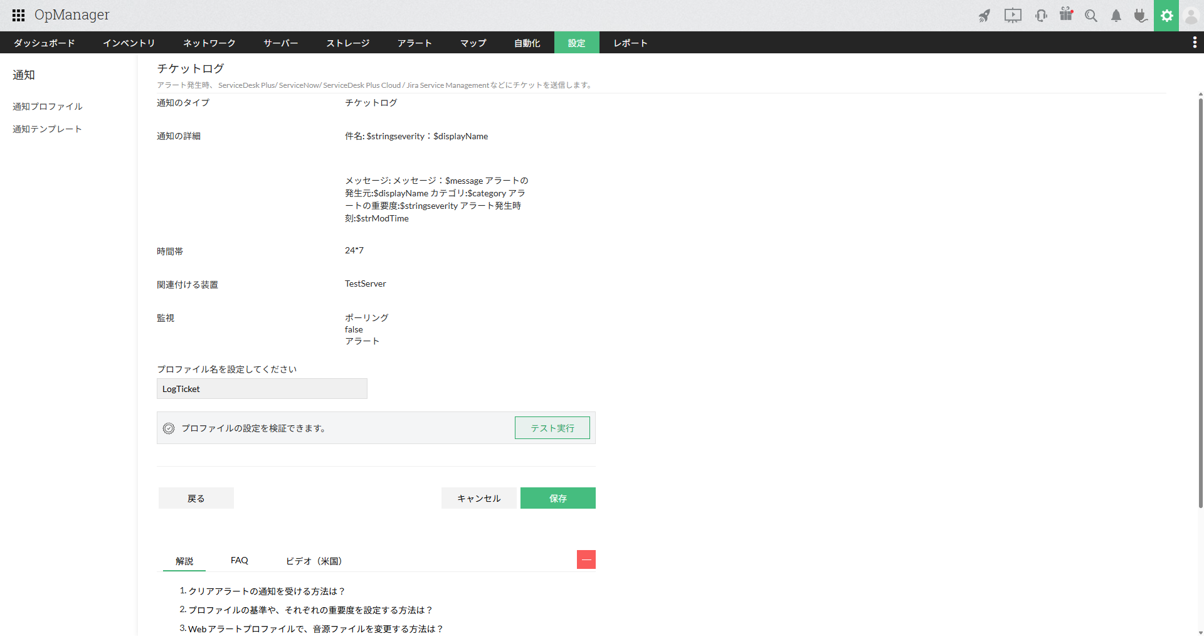Save the profile with 保存 button
Viewport: 1204px width, 636px height.
(x=557, y=498)
